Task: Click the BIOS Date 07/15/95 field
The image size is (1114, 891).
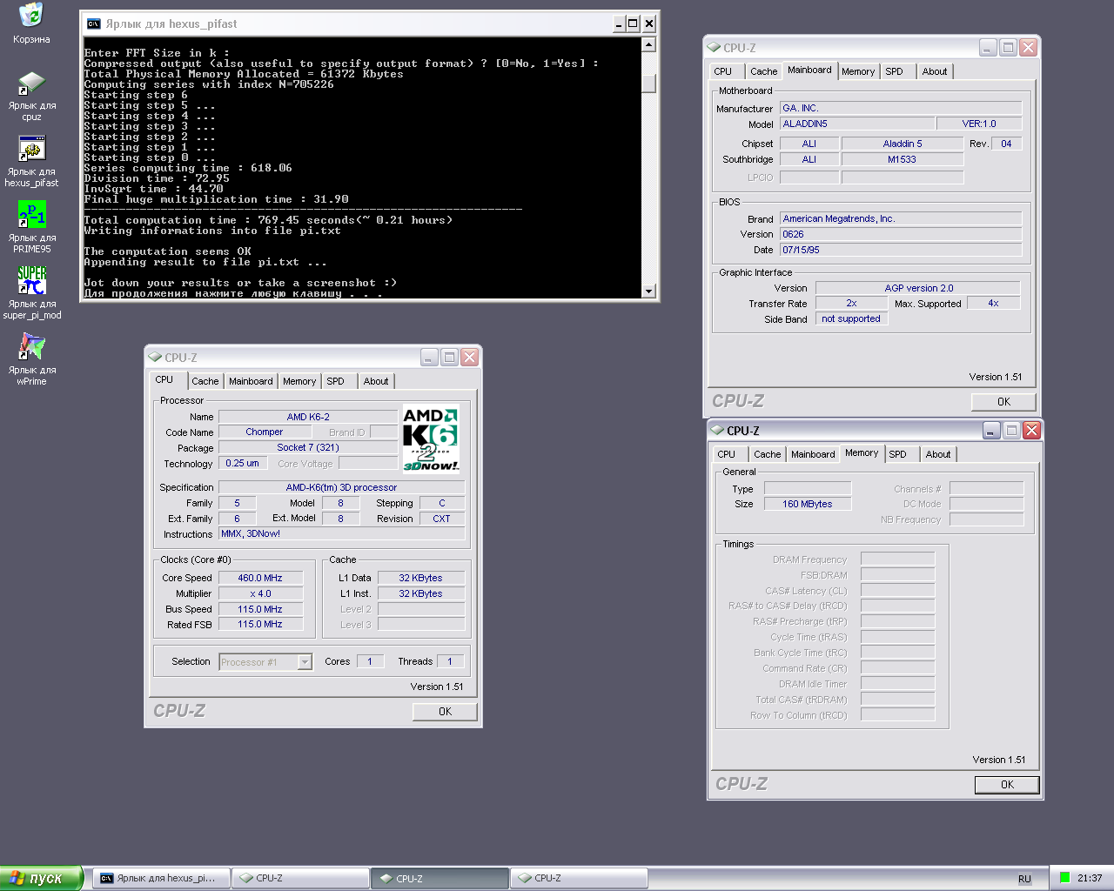Action: coord(901,250)
